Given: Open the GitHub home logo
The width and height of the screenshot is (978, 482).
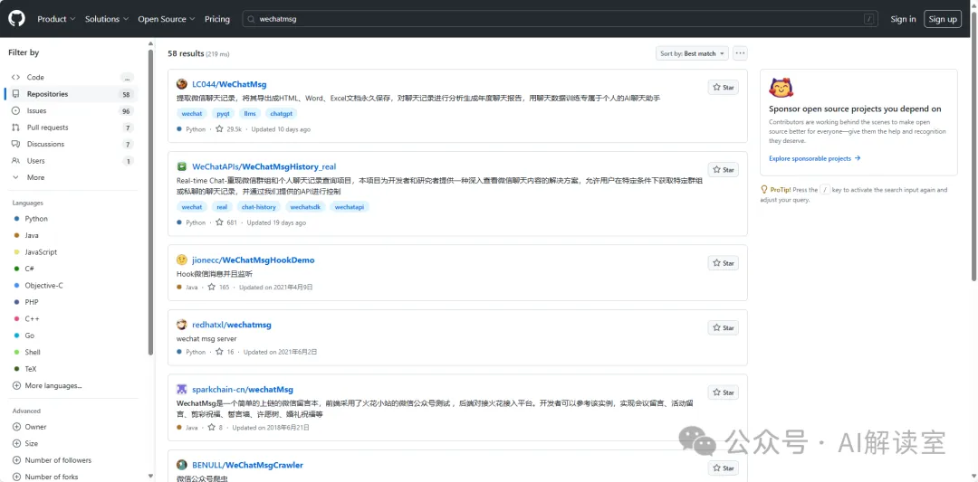Looking at the screenshot, I should pos(16,19).
